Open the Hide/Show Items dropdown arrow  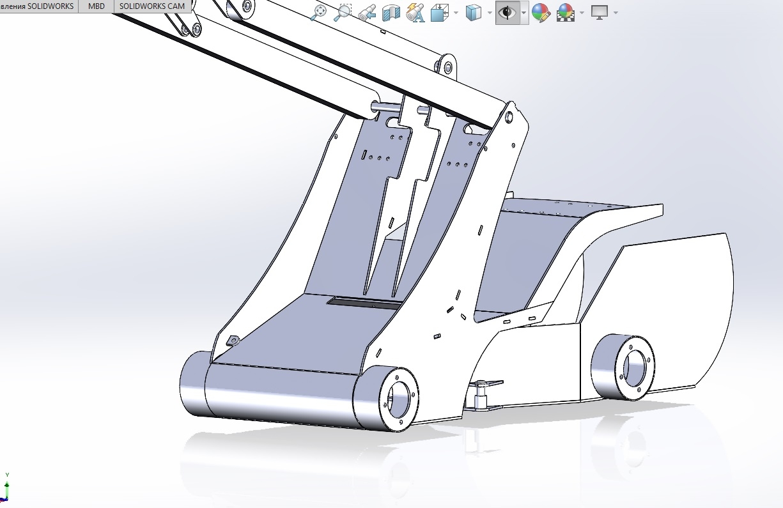pos(523,13)
